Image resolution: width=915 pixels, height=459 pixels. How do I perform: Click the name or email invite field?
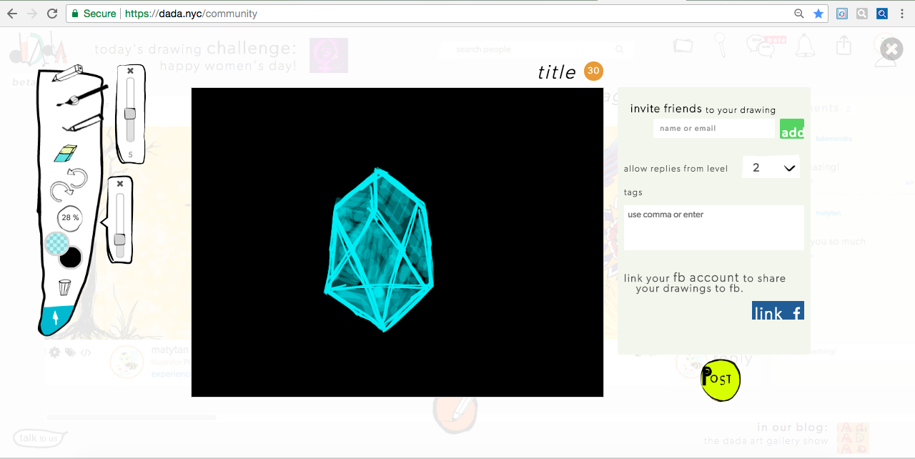point(714,129)
